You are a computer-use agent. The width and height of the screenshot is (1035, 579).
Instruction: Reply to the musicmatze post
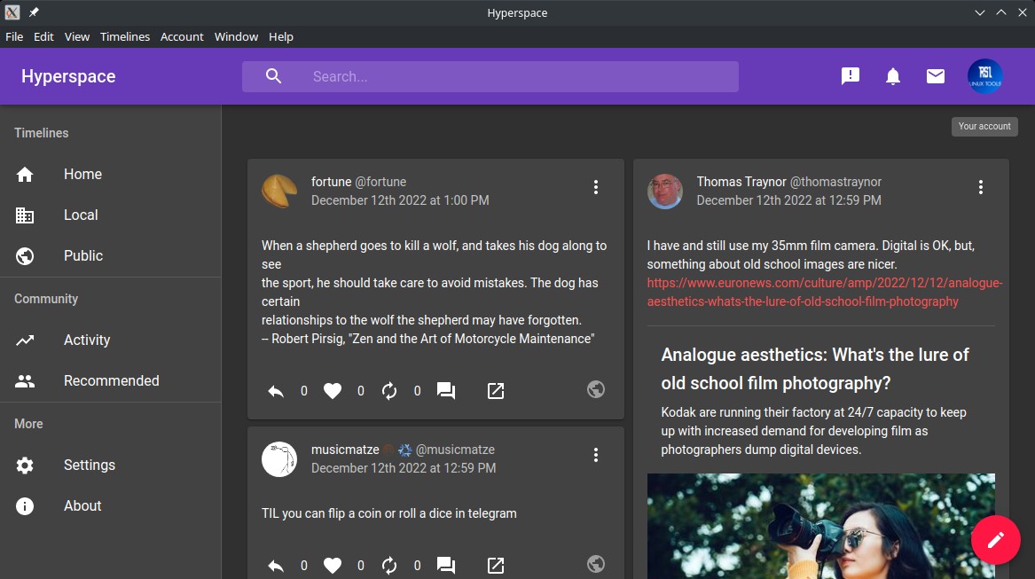(276, 565)
